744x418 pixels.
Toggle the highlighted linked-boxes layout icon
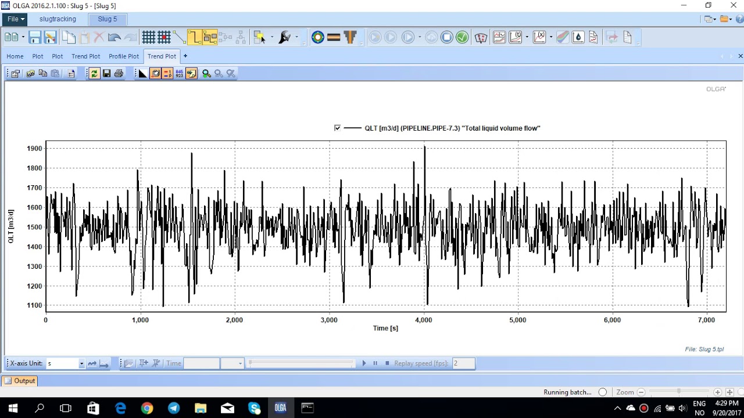coord(209,38)
